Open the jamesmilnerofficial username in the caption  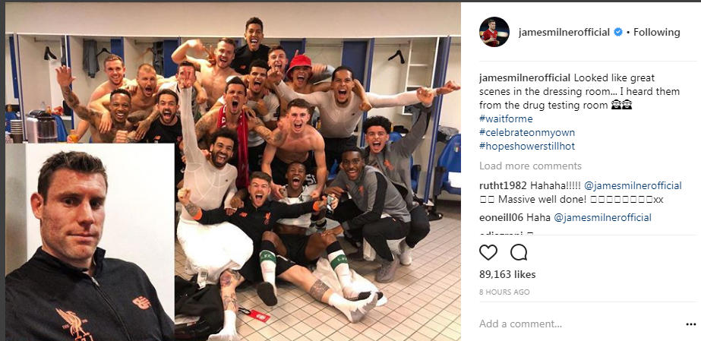pyautogui.click(x=524, y=77)
